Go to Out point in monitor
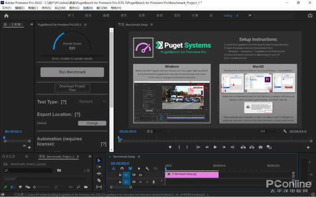Image resolution: width=316 pixels, height=197 pixels. coord(232,147)
